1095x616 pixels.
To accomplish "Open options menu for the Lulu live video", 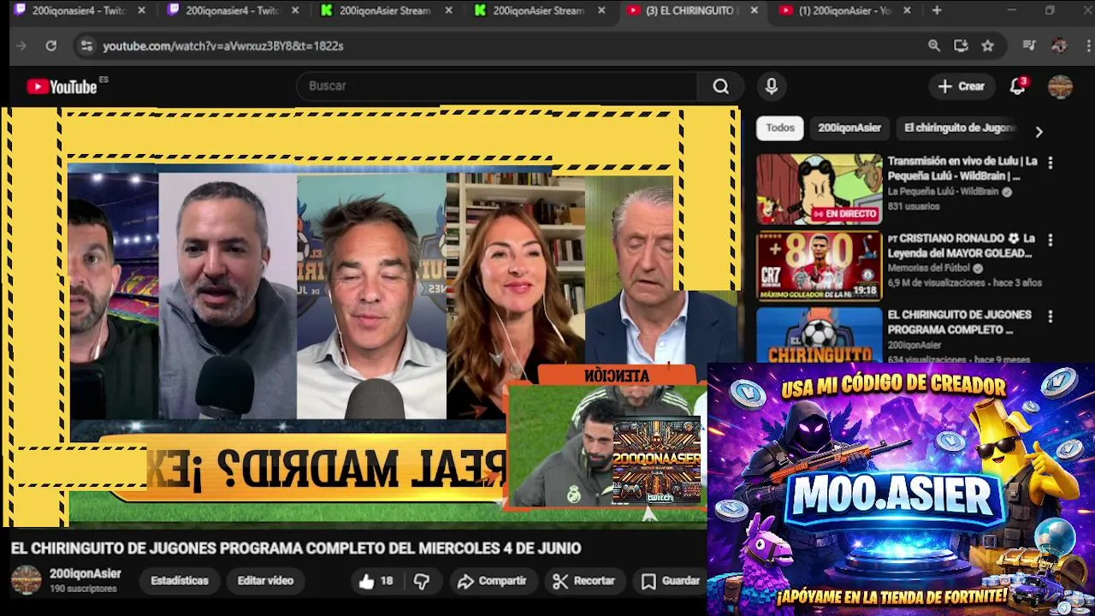I will (1051, 163).
